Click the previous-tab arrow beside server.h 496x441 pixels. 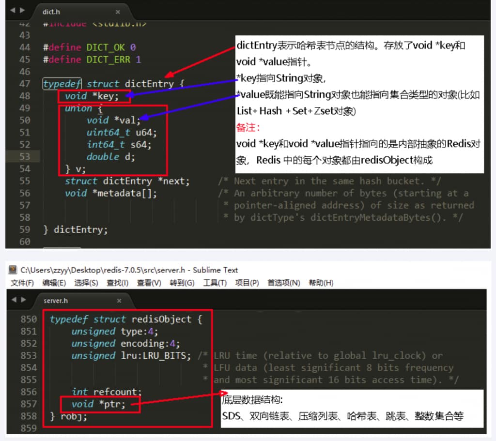tap(13, 300)
